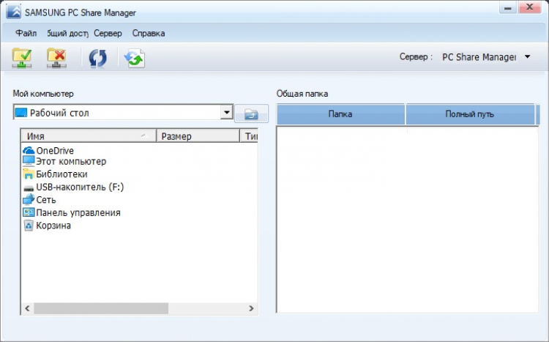
Task: Select the Сеть network item
Action: (x=45, y=199)
